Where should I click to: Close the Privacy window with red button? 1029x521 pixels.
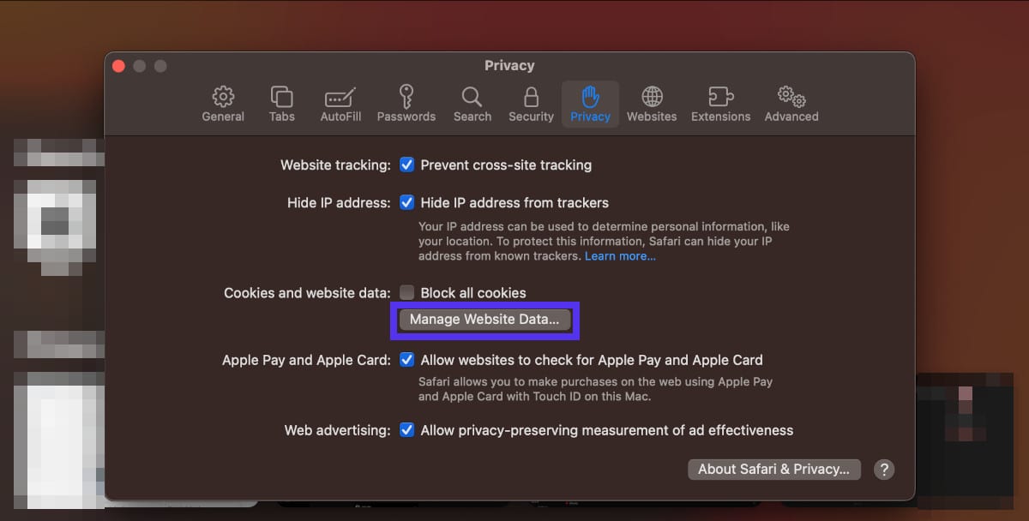(x=119, y=66)
